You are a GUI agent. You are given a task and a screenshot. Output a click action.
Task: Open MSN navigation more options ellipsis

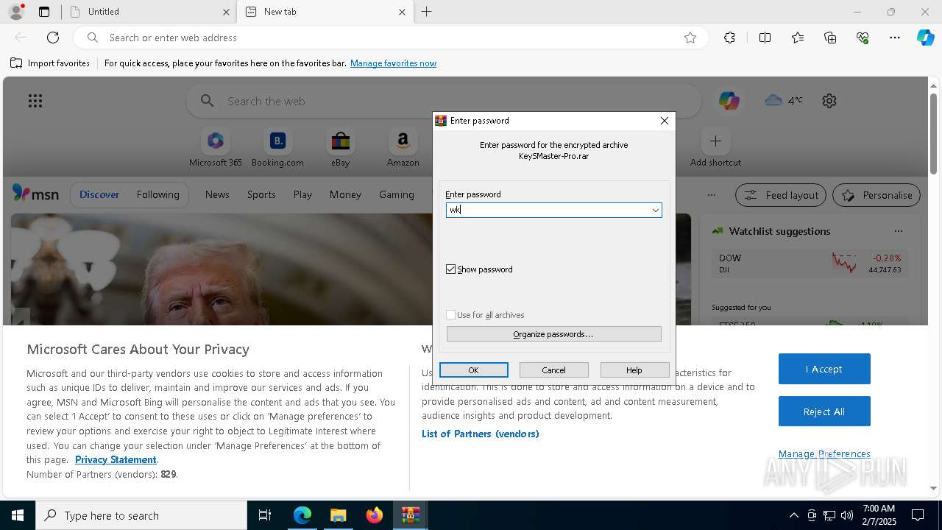click(711, 195)
